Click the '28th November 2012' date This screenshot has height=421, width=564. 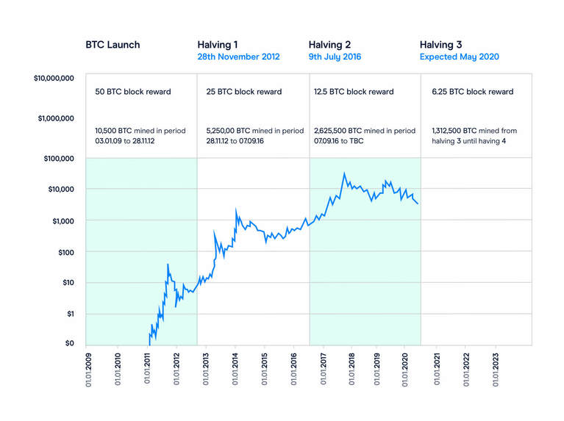pos(238,57)
